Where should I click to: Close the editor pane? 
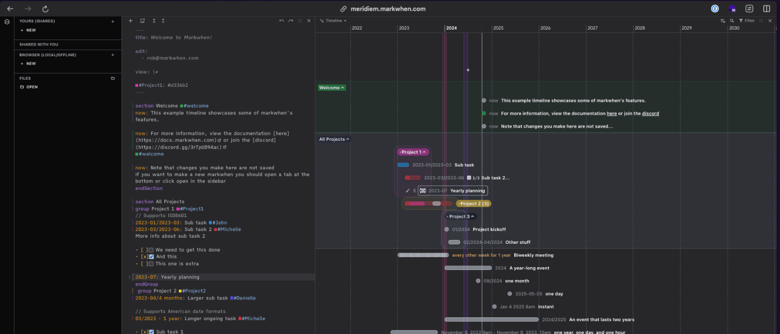point(309,21)
